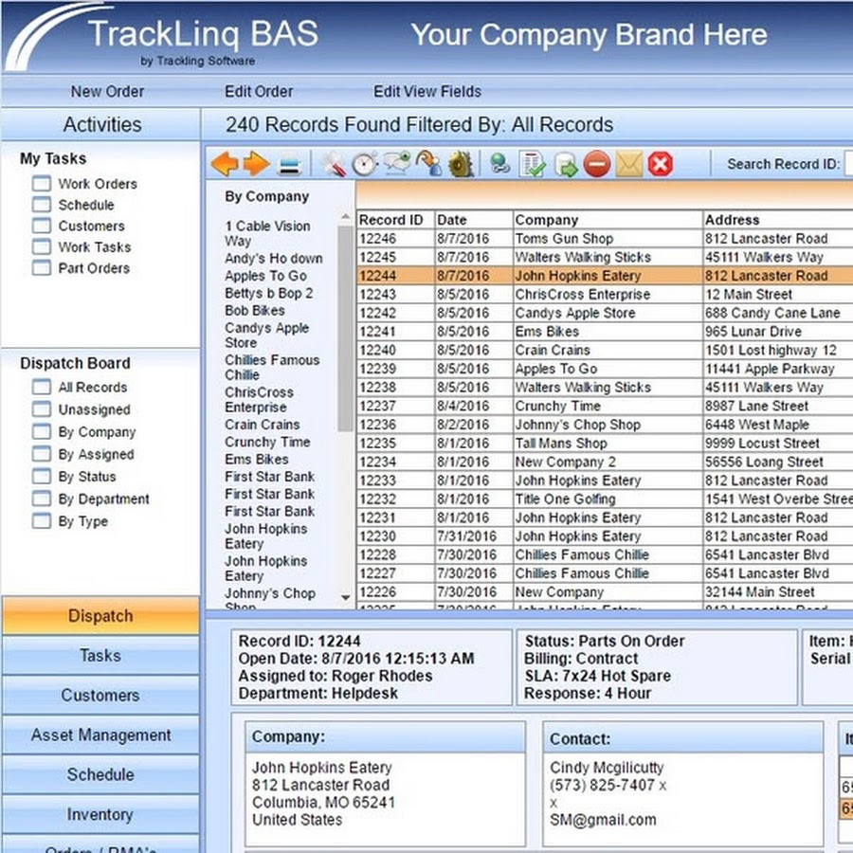Click the checklist with green checkmark icon
This screenshot has height=853, width=853.
[532, 164]
